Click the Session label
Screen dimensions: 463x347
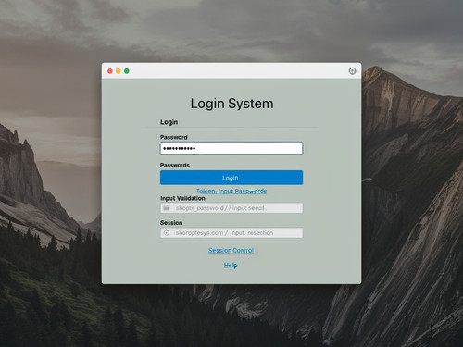pos(171,223)
